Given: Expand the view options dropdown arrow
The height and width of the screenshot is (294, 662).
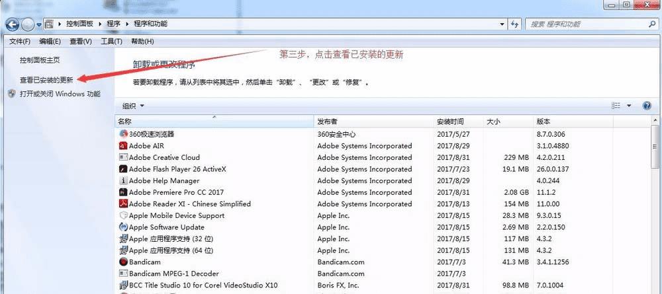Looking at the screenshot, I should tap(629, 106).
